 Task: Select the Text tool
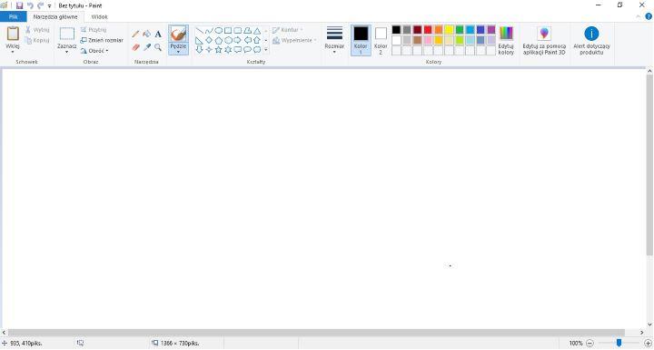point(158,35)
